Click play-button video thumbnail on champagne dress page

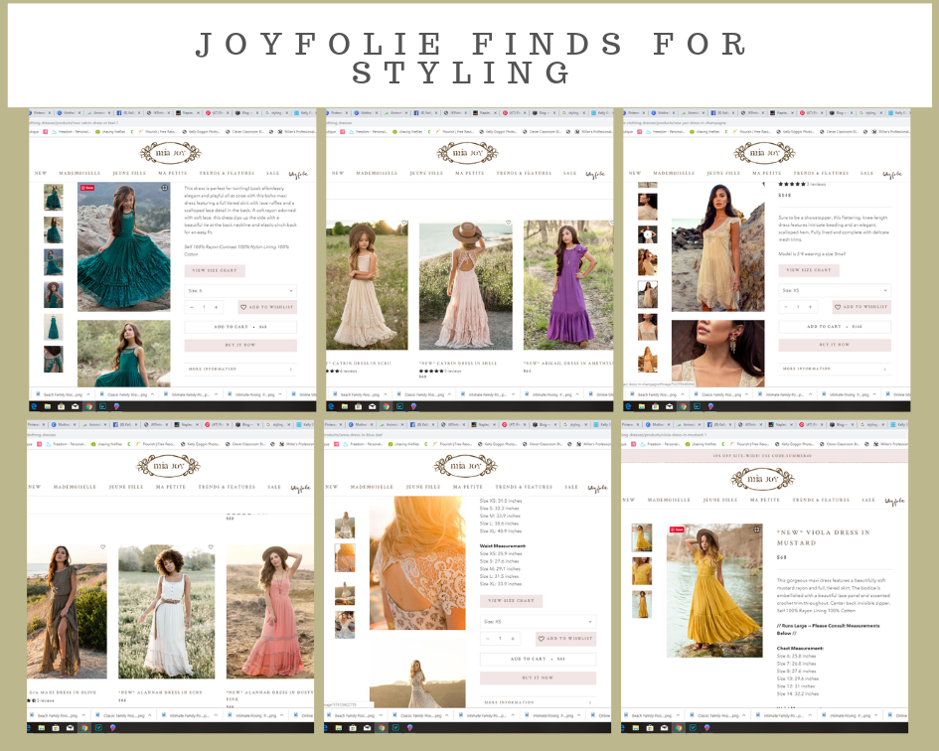pos(647,234)
